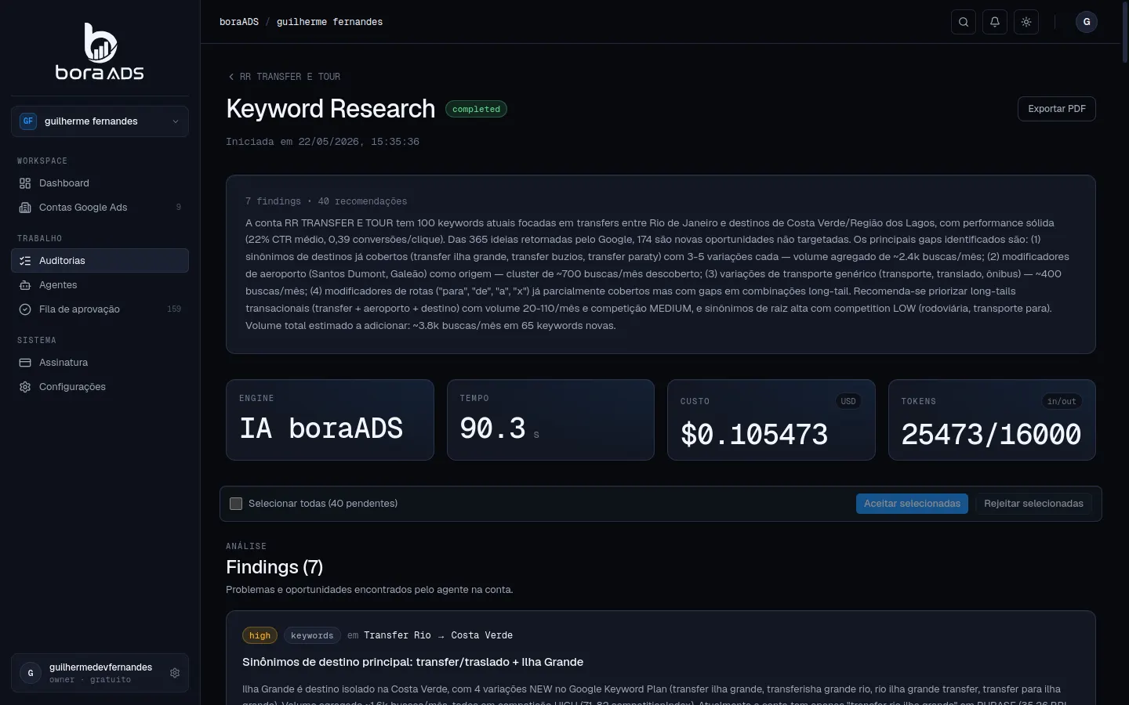Image resolution: width=1129 pixels, height=705 pixels.
Task: Click finding title about Ilha Grande synonyms
Action: pyautogui.click(x=412, y=662)
